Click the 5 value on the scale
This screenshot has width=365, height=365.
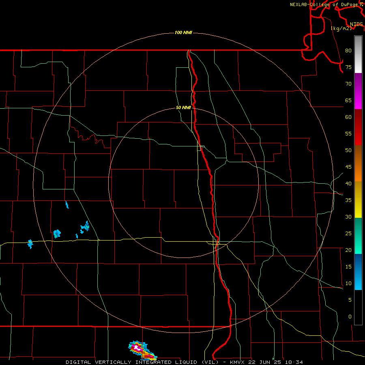(x=350, y=300)
